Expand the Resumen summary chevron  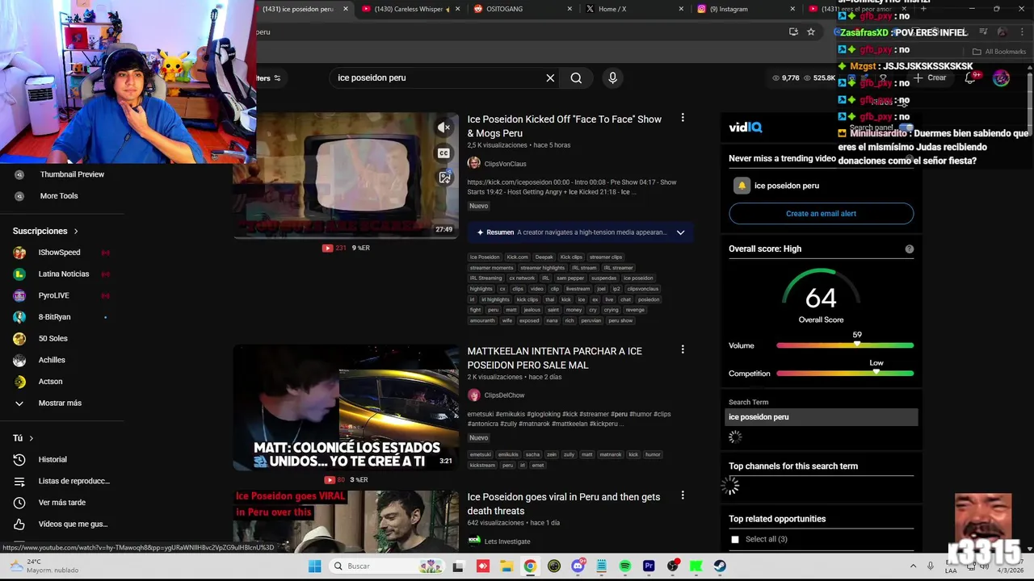click(x=680, y=232)
